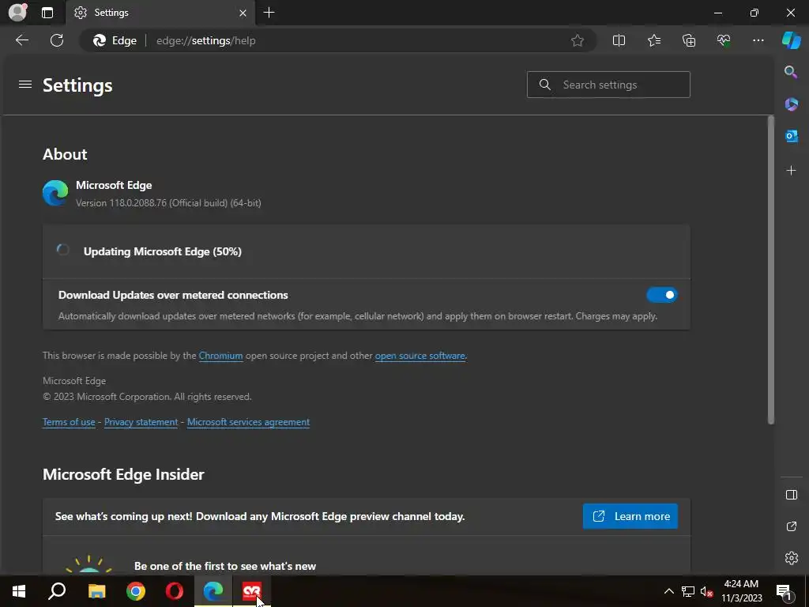Image resolution: width=809 pixels, height=607 pixels.
Task: Expand the Settings hamburger menu
Action: [x=25, y=84]
